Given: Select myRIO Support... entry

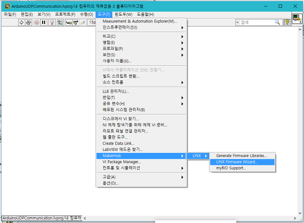Looking at the screenshot, I should (242, 168).
